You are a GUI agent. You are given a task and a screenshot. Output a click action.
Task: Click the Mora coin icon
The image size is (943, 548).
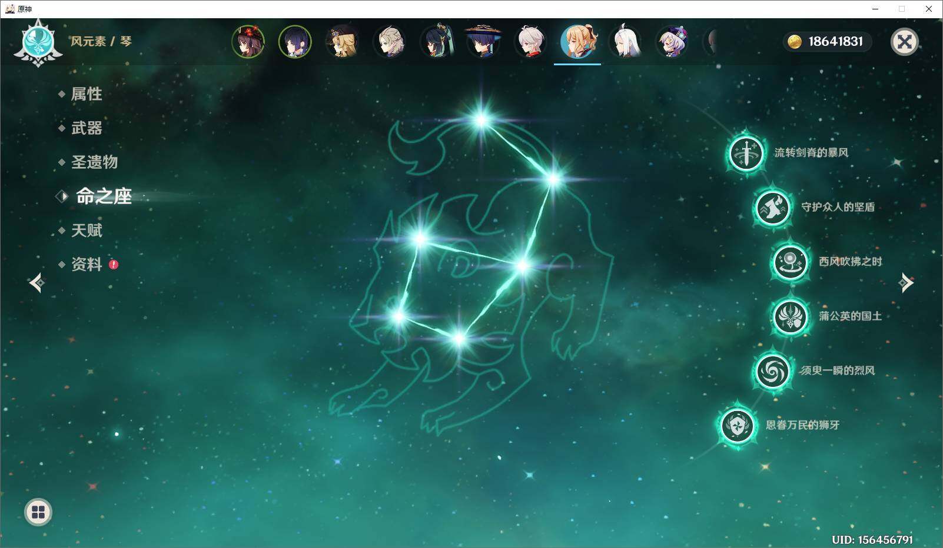[x=795, y=42]
